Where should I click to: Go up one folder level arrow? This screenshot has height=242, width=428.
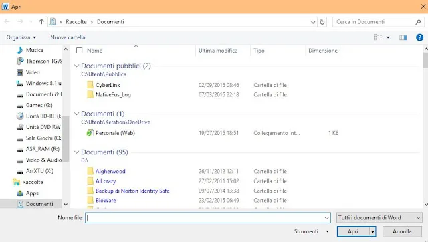click(x=41, y=21)
